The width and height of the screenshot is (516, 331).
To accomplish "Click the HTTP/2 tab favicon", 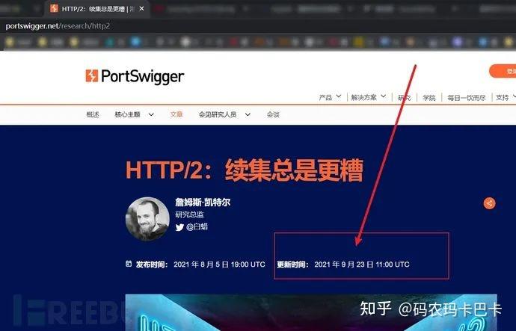I will tap(54, 8).
